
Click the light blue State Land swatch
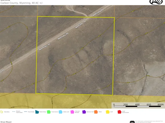[61, 112]
